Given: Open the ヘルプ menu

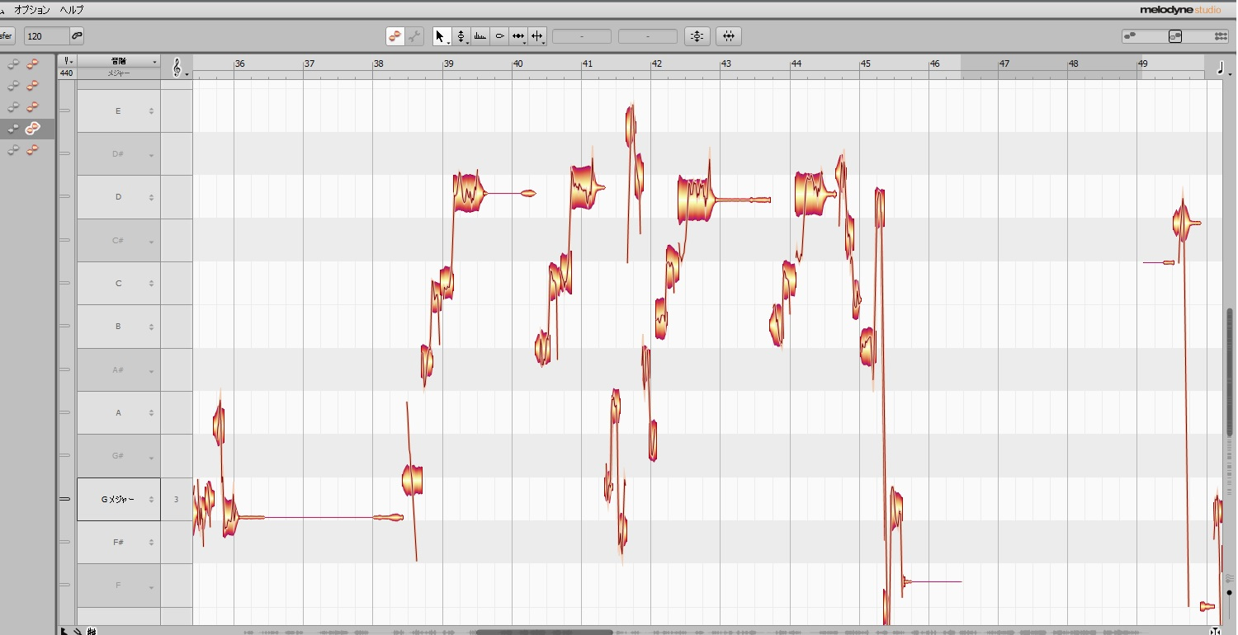Looking at the screenshot, I should tap(71, 10).
